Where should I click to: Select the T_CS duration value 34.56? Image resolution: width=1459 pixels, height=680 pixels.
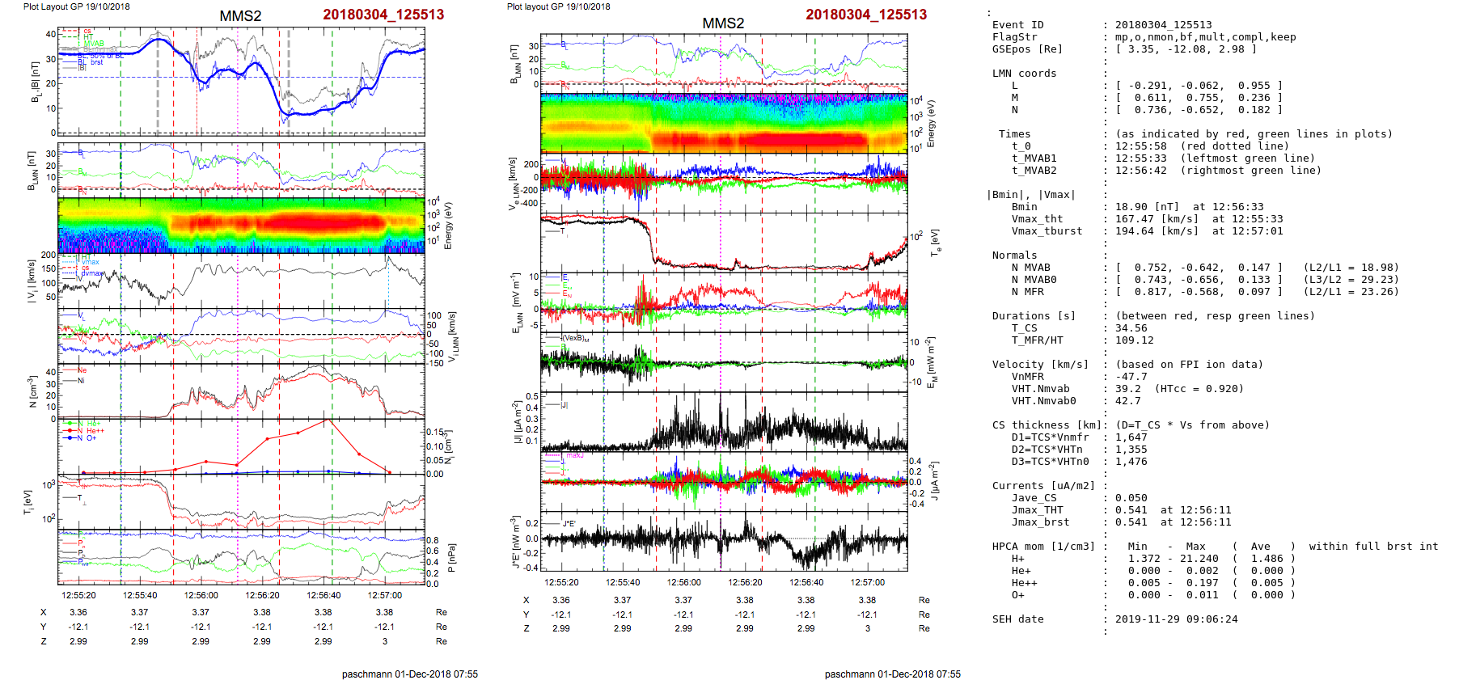(x=1131, y=328)
